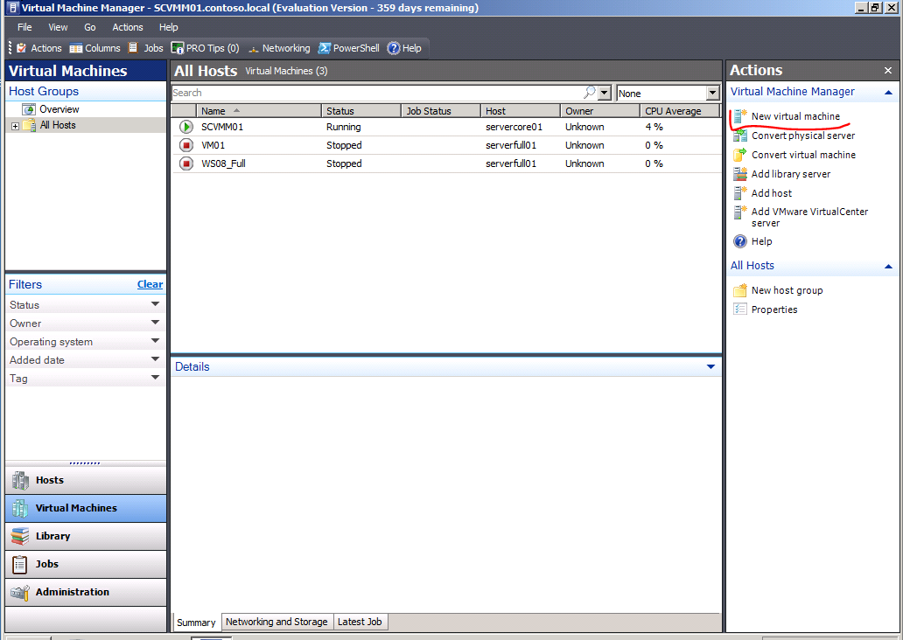Image resolution: width=903 pixels, height=640 pixels.
Task: Select the WS08_Full virtual machine row
Action: click(446, 163)
